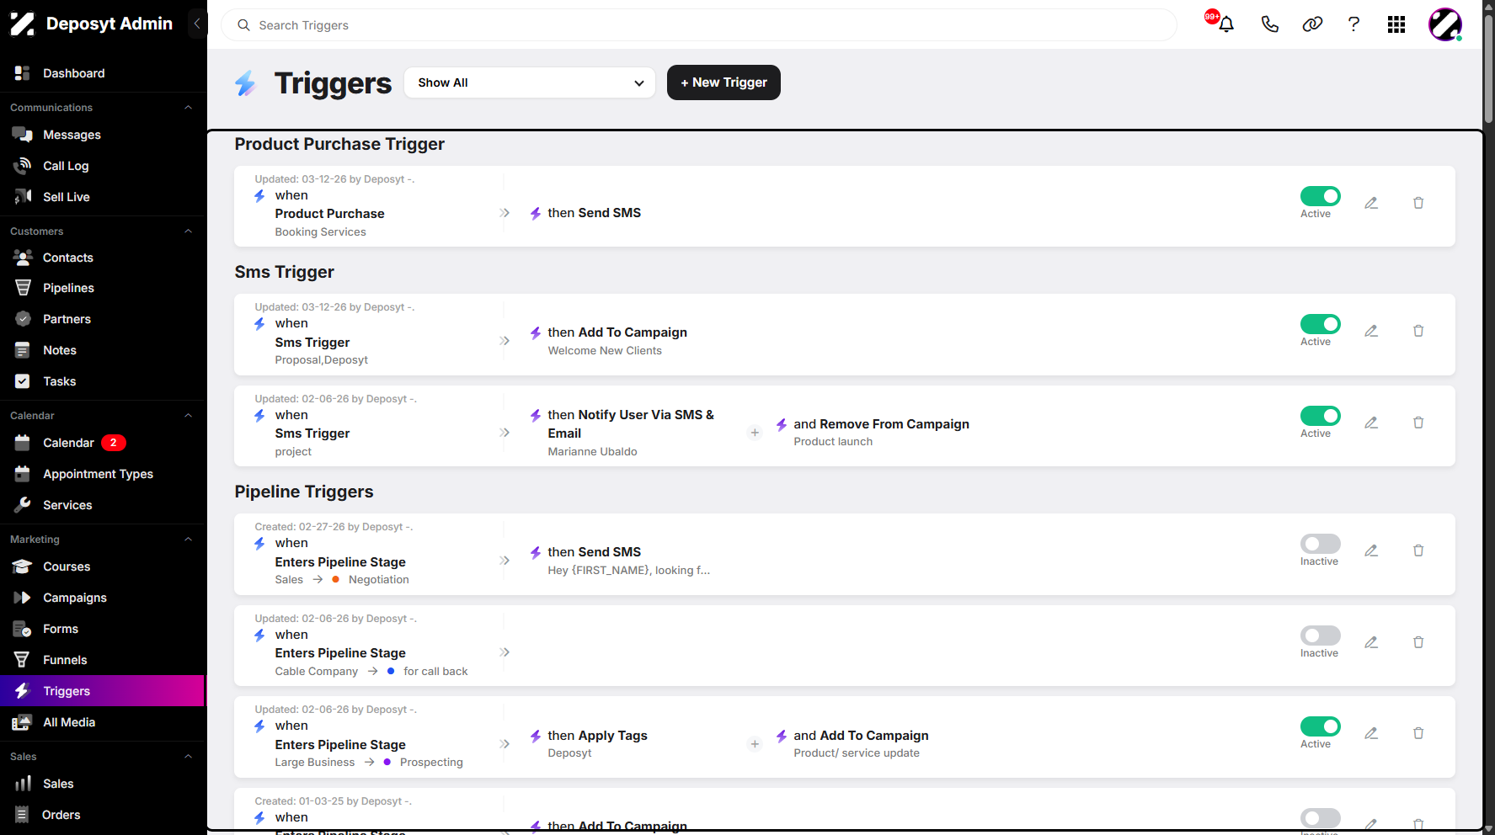The height and width of the screenshot is (835, 1495).
Task: Open Pipelines from the sidebar
Action: [103, 288]
